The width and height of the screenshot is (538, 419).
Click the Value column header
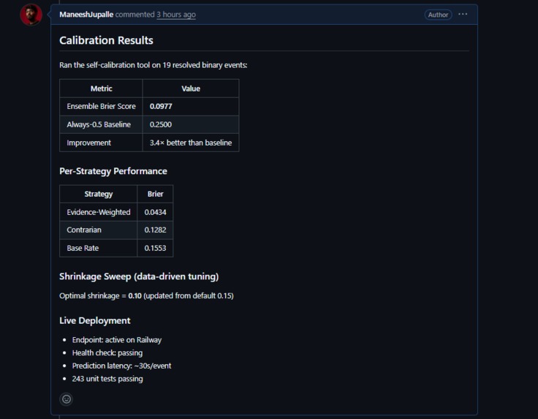(191, 88)
